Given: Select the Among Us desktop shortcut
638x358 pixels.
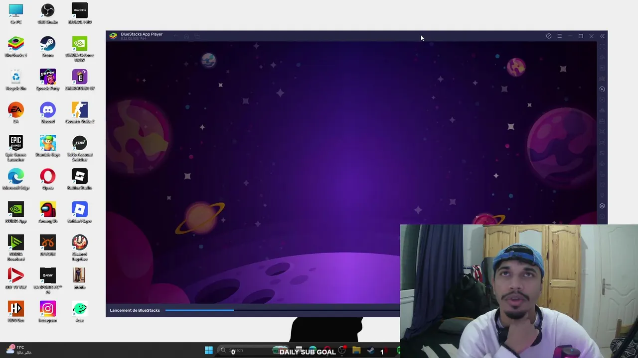Looking at the screenshot, I should pos(48,213).
